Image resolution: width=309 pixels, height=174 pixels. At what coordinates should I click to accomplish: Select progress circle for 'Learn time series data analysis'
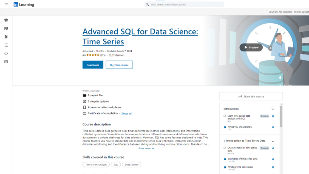pyautogui.click(x=224, y=116)
